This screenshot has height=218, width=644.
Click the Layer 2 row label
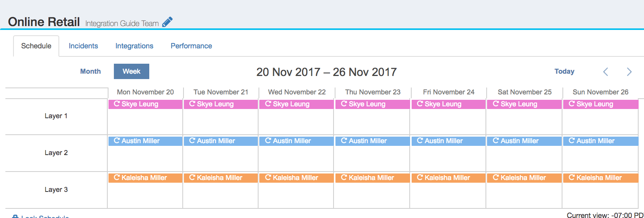[56, 153]
